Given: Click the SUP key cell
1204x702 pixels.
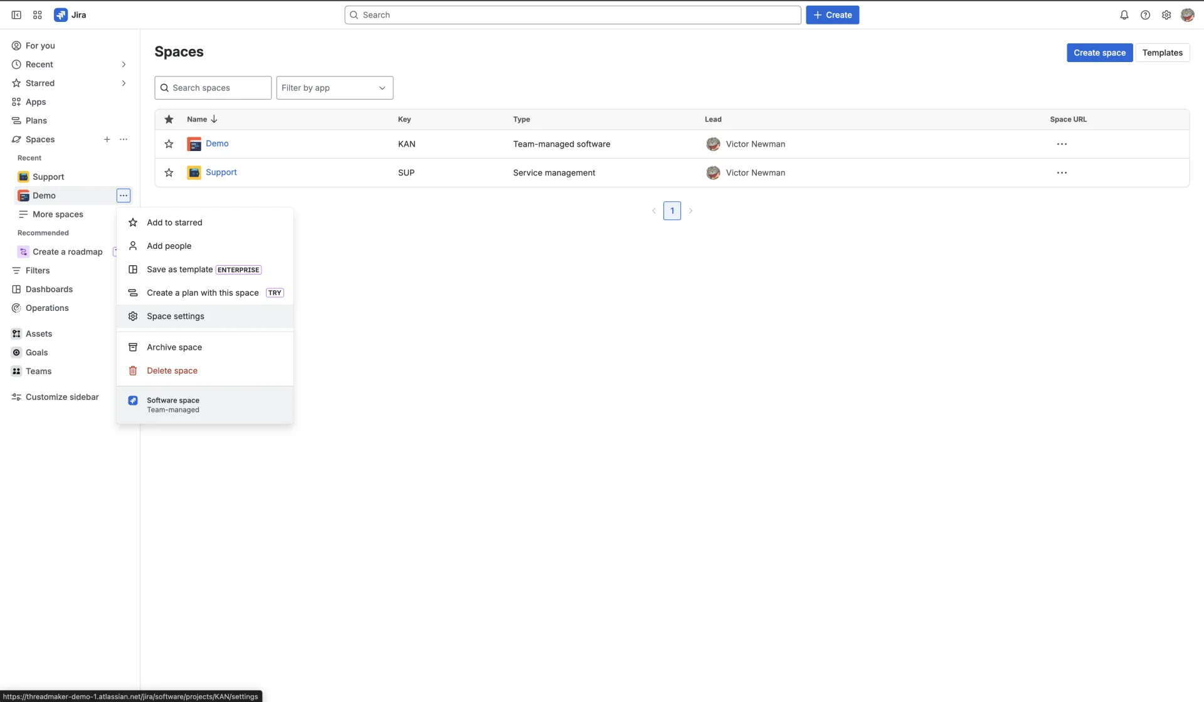Looking at the screenshot, I should coord(406,172).
